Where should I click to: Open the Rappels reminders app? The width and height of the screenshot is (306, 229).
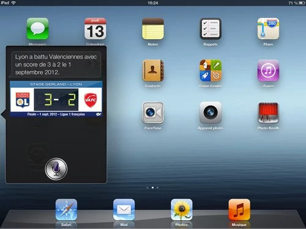click(x=211, y=29)
